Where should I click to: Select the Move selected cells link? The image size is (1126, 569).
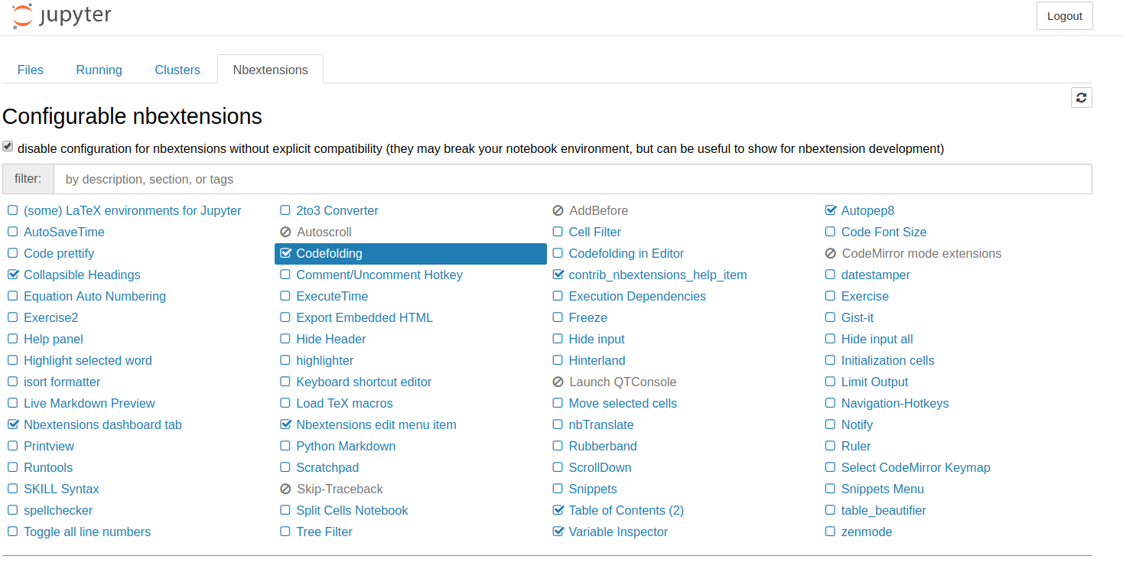[623, 403]
